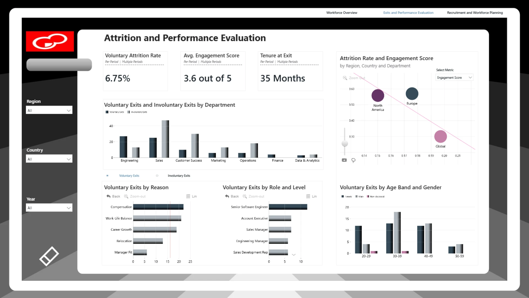Click the snapshot camera icon under scatter chart
The height and width of the screenshot is (298, 529).
pos(344,160)
